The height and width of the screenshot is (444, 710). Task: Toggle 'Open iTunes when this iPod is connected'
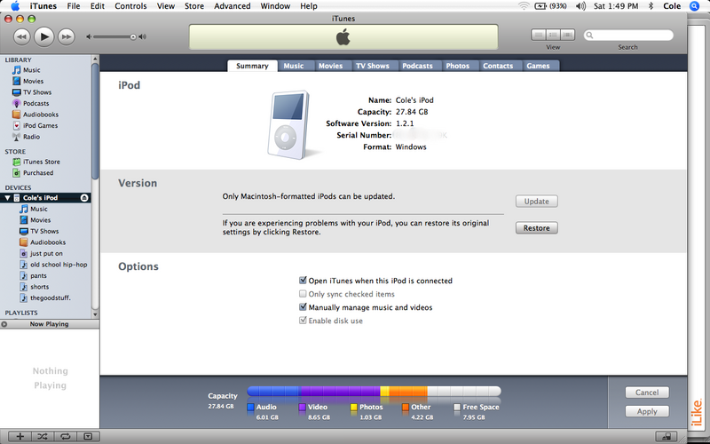[x=303, y=281]
